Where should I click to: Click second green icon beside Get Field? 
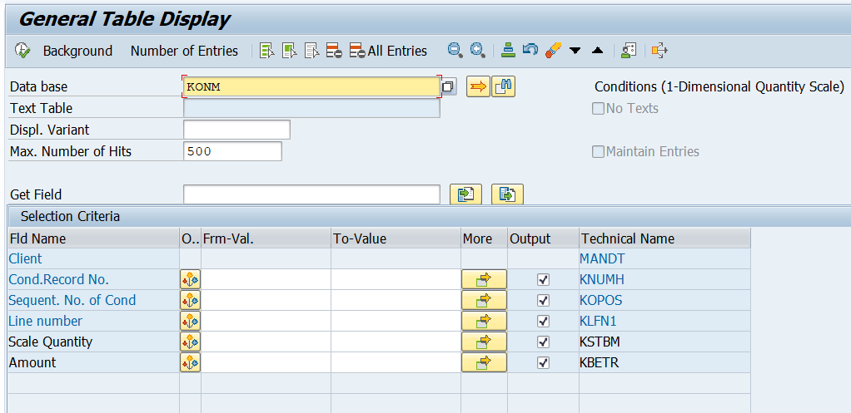[x=507, y=194]
